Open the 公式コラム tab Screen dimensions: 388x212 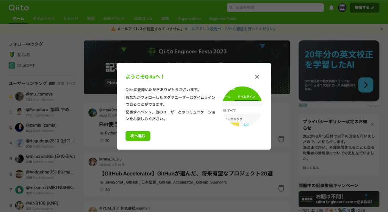coord(143,19)
